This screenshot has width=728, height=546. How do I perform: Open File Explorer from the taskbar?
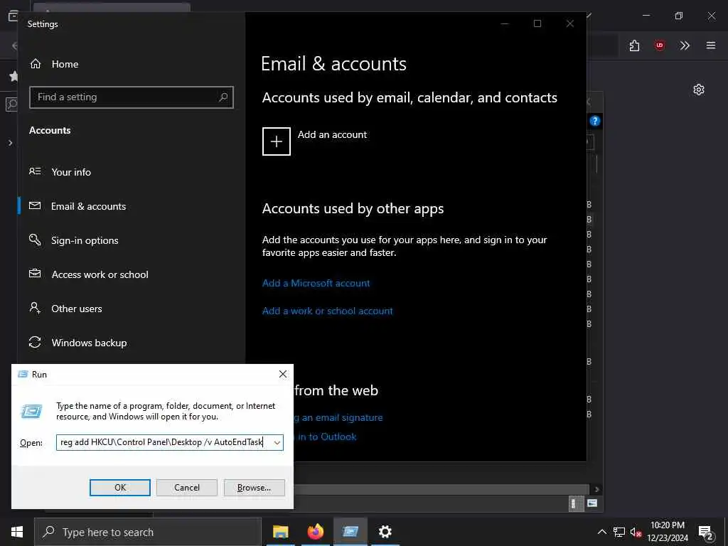click(x=280, y=532)
